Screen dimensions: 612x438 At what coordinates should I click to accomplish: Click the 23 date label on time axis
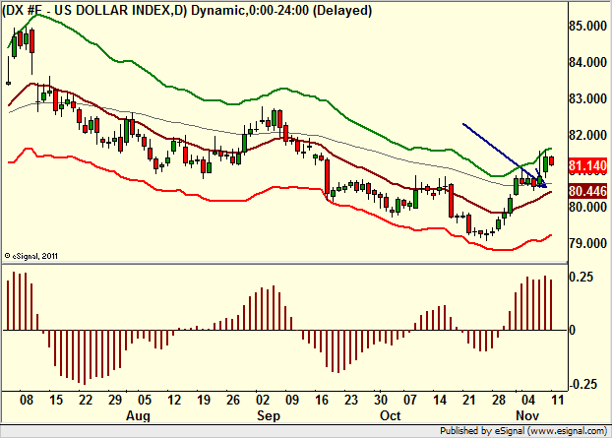click(351, 401)
